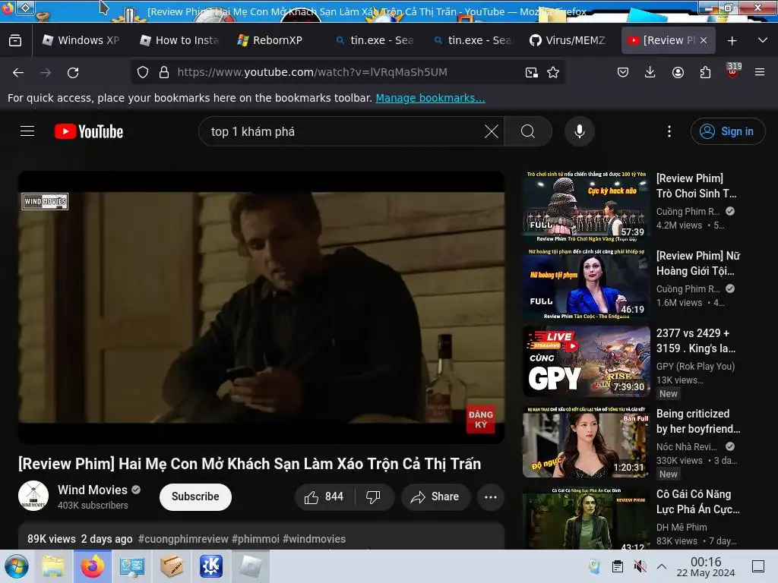Switch to the Virus/MEMZ GitHub tab
This screenshot has width=778, height=583.
(569, 40)
